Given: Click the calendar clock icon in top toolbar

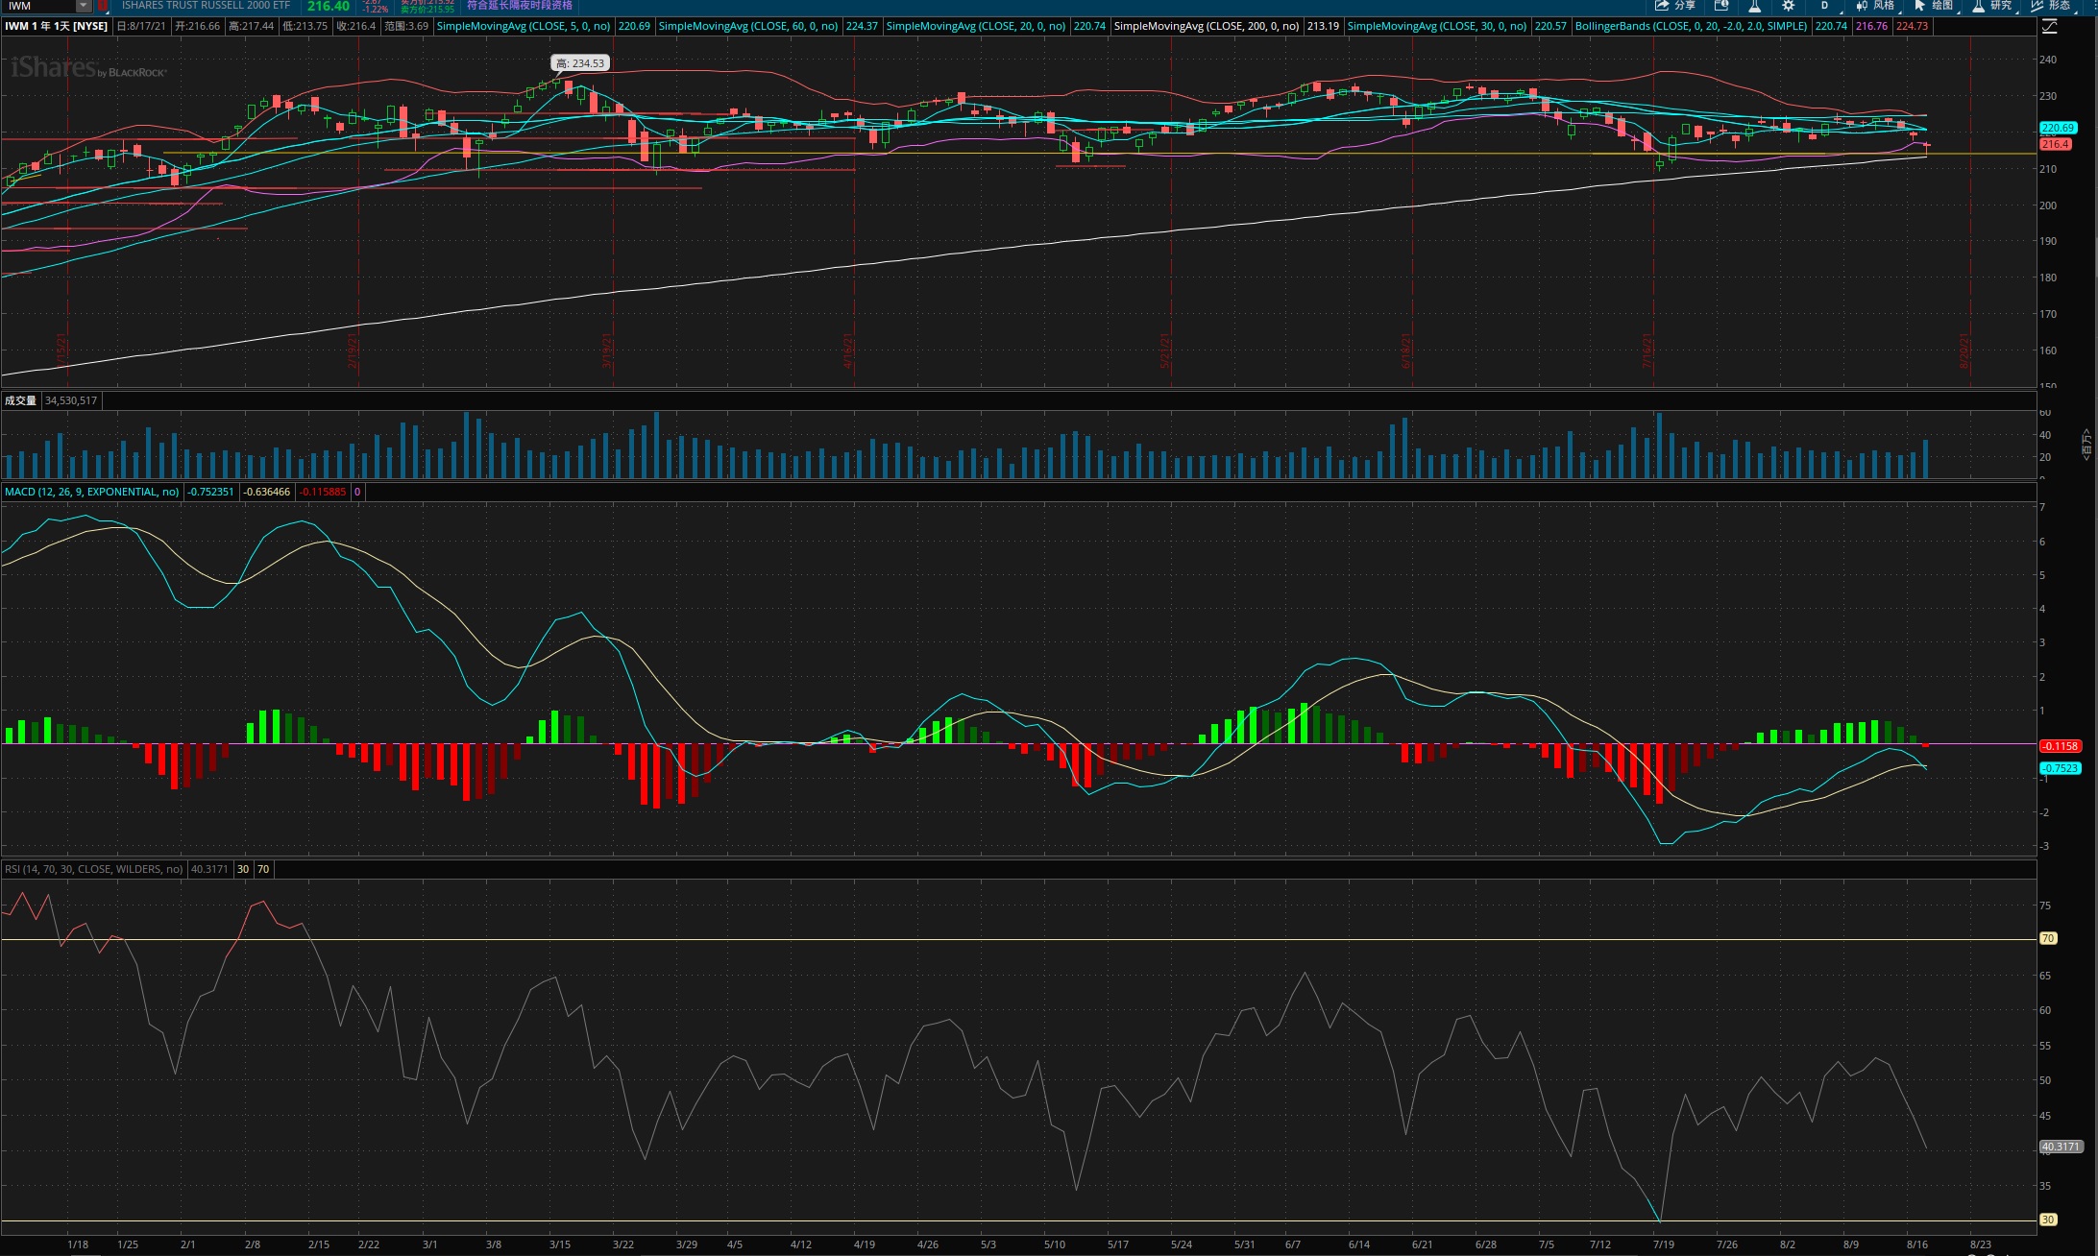Looking at the screenshot, I should (1721, 6).
